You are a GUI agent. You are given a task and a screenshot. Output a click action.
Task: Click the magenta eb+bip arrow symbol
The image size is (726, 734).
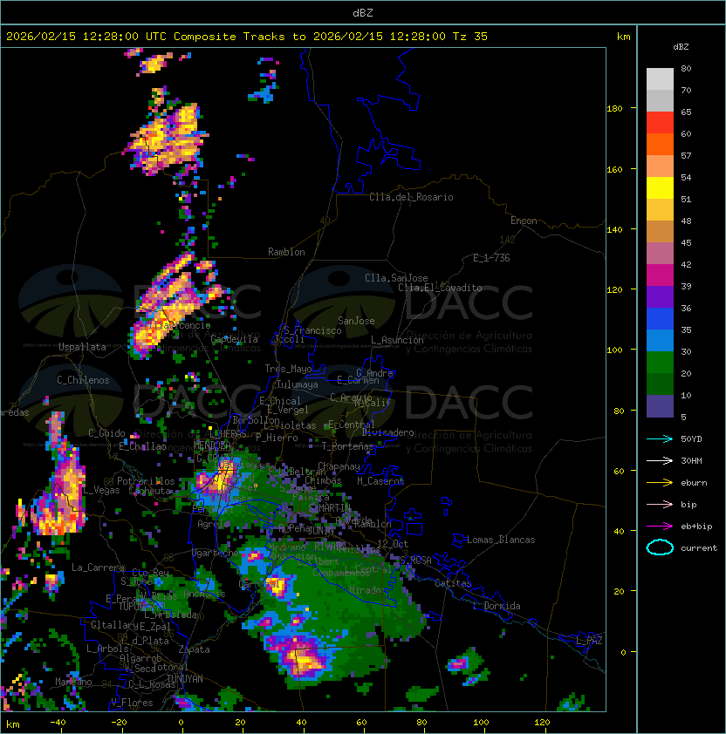tap(660, 527)
